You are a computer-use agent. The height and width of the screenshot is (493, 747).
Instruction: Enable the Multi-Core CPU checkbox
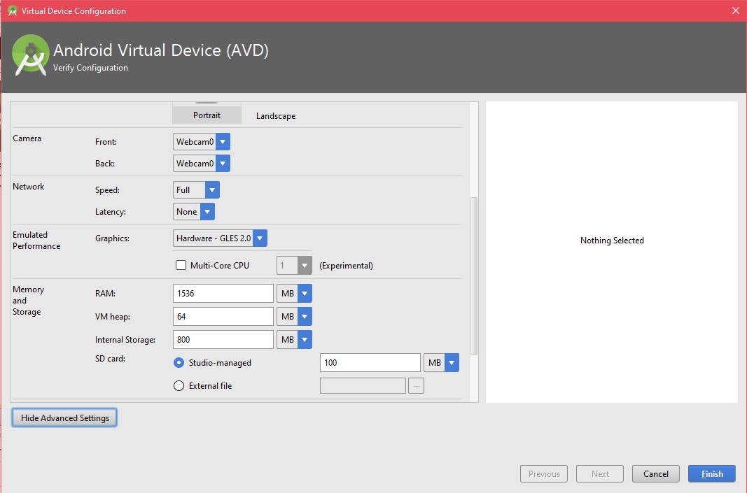pyautogui.click(x=179, y=265)
